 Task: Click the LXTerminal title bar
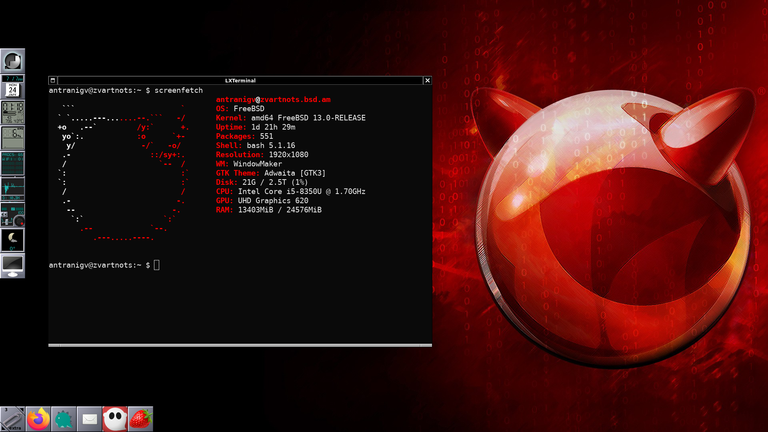point(240,80)
